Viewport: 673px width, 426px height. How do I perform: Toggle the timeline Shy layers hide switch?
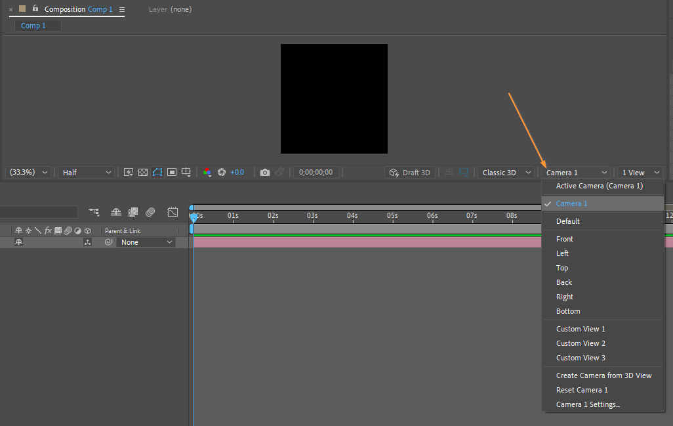pos(116,212)
